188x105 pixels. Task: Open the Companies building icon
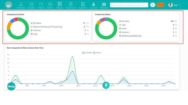pos(83,4)
